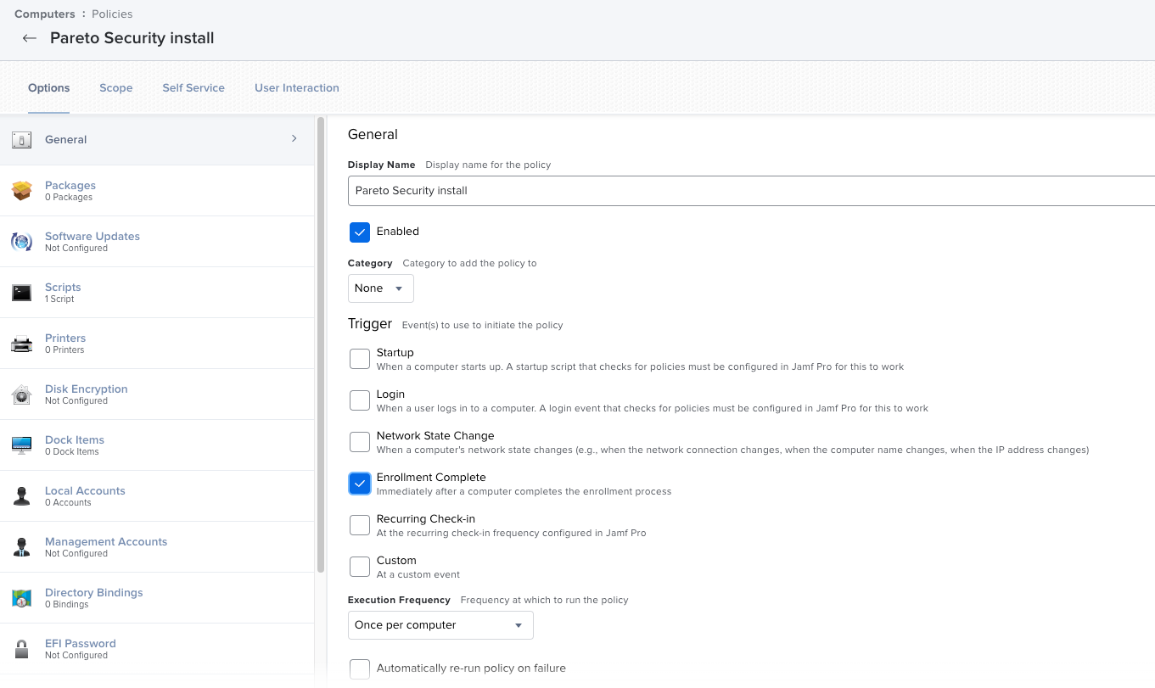Open the Directory Bindings payload link

(x=94, y=592)
